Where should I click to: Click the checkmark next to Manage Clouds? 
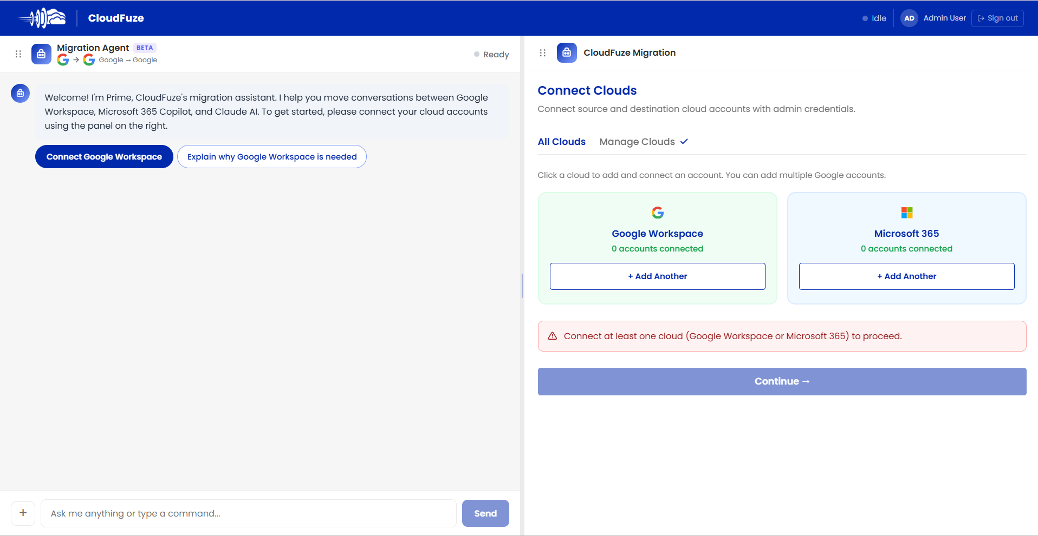[x=684, y=142]
